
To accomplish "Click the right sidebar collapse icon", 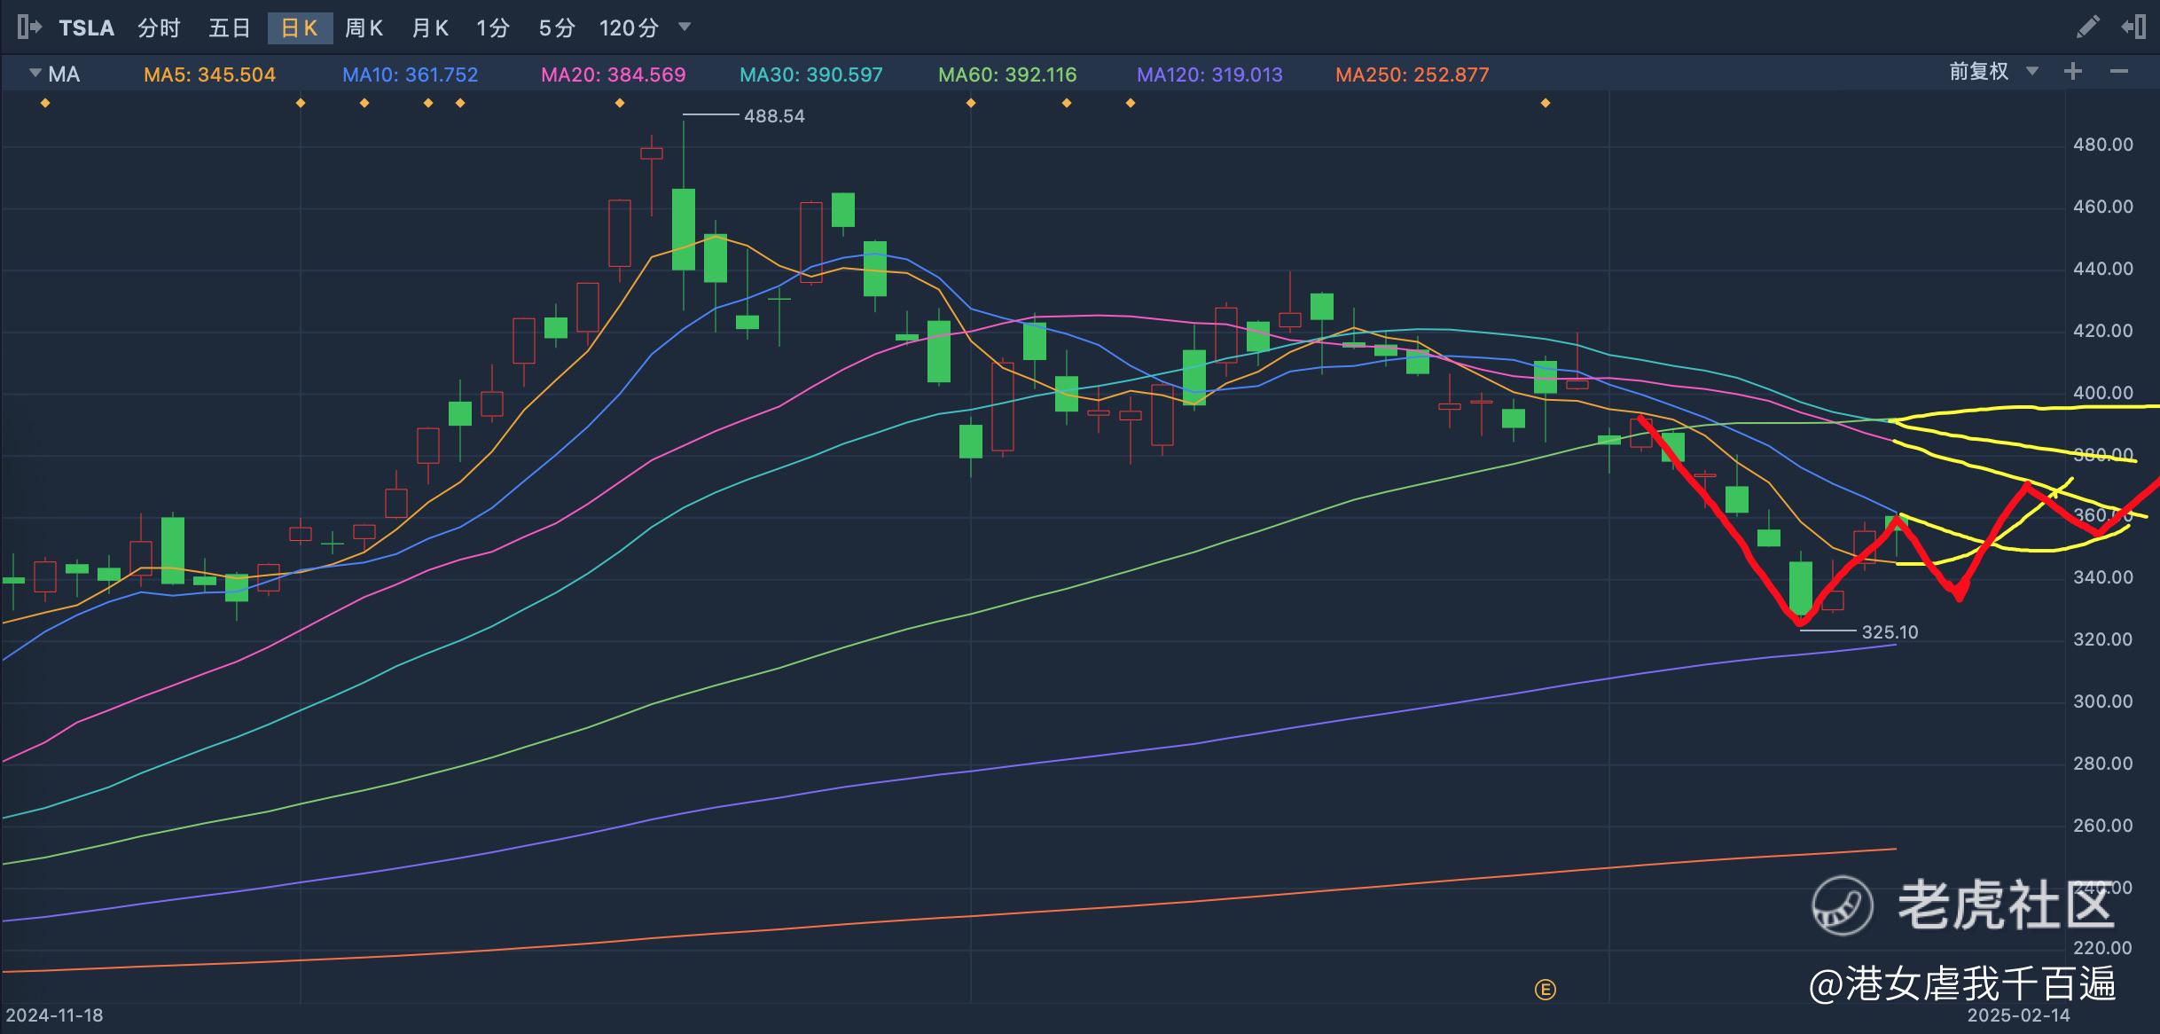I will [x=2133, y=27].
